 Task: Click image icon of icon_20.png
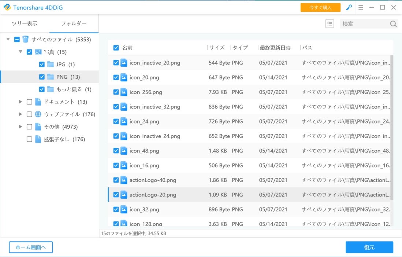(124, 77)
